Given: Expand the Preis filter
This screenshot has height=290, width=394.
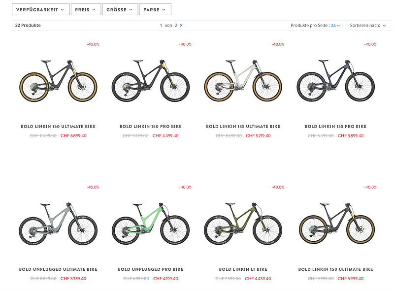Looking at the screenshot, I should click(86, 9).
